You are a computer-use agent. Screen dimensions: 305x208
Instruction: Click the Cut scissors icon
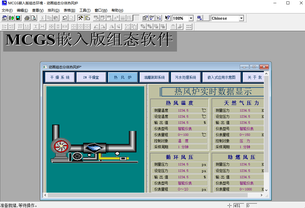(x=42, y=18)
